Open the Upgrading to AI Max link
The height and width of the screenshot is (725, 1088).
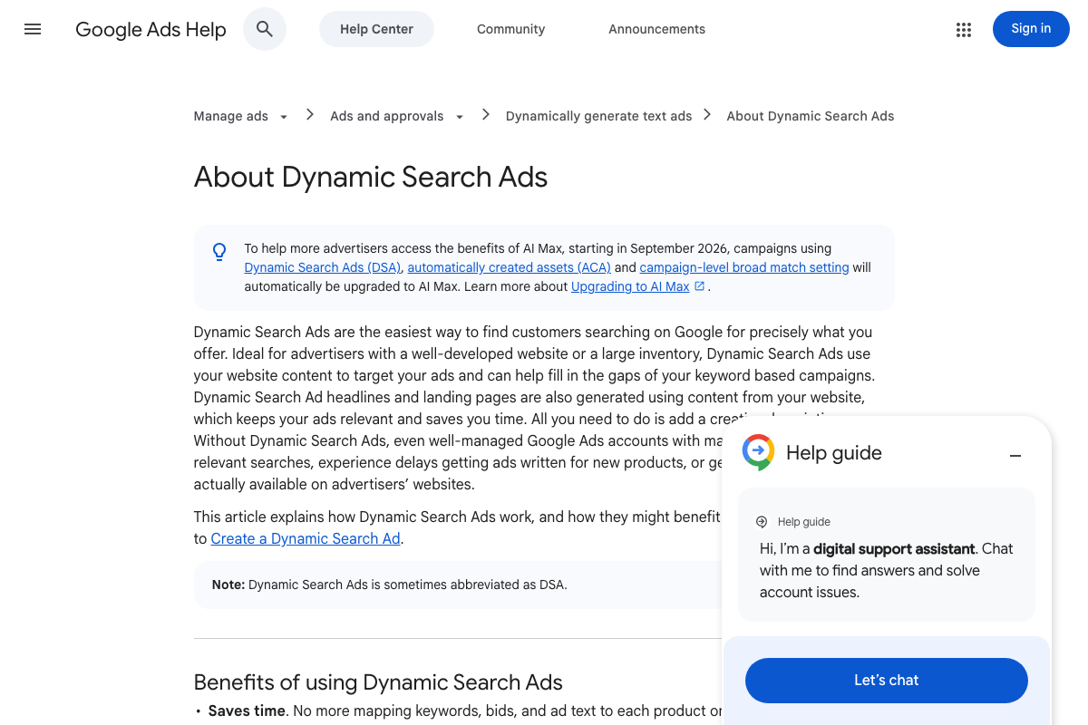[x=630, y=286]
